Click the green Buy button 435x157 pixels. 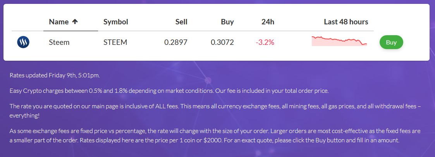(391, 43)
